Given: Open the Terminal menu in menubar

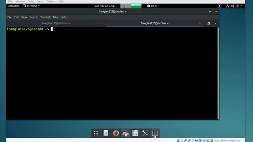Looking at the screenshot, I should 45,17.
